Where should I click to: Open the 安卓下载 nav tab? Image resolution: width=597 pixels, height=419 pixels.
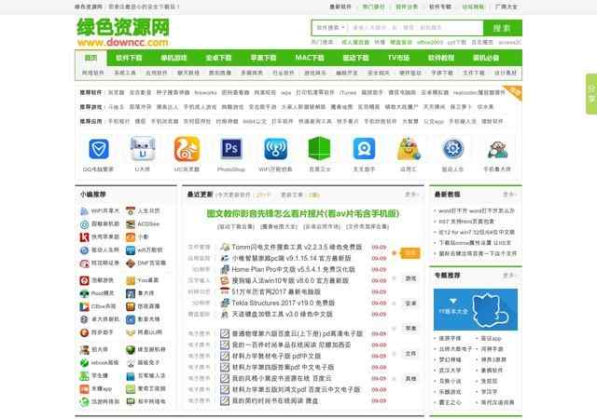pos(218,58)
